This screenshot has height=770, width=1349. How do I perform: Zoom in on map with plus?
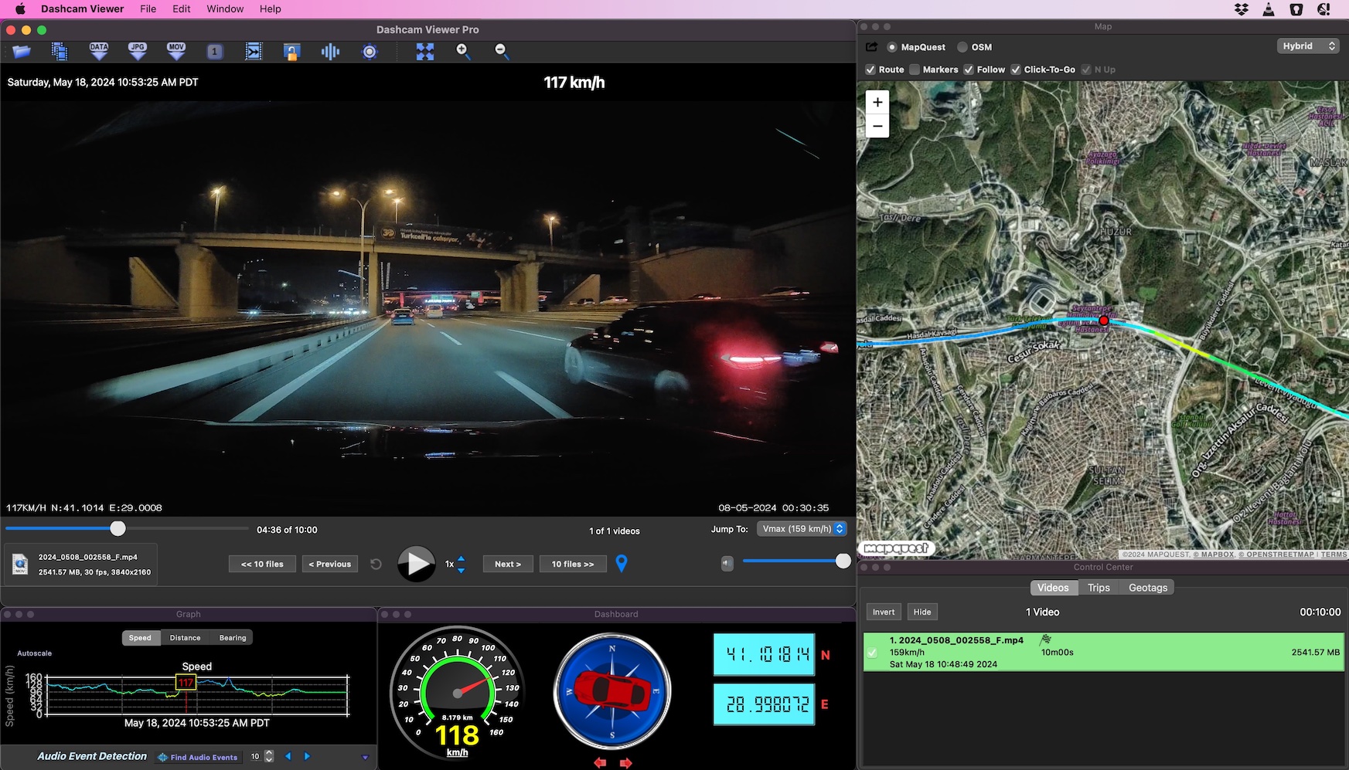[877, 102]
